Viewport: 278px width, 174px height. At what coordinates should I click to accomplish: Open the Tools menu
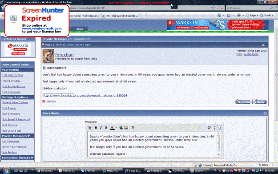pyautogui.click(x=267, y=16)
